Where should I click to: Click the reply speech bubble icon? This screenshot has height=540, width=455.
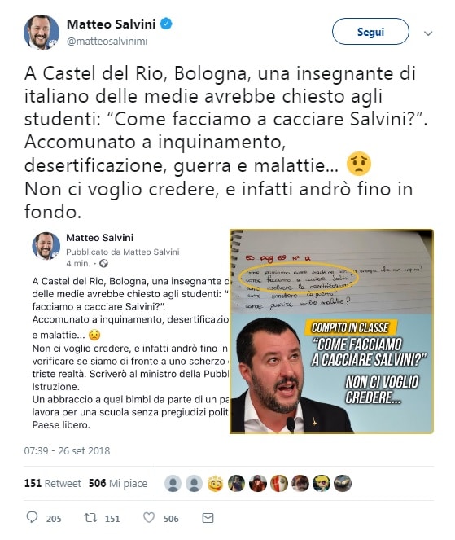click(32, 517)
